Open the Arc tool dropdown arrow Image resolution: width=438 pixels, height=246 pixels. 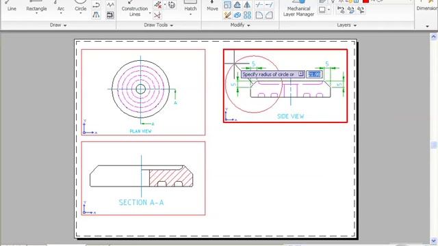click(61, 13)
